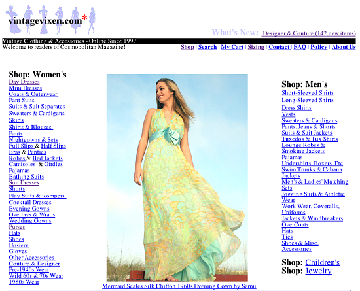The image size is (360, 291).
Task: Open the Contact page
Action: (279, 47)
